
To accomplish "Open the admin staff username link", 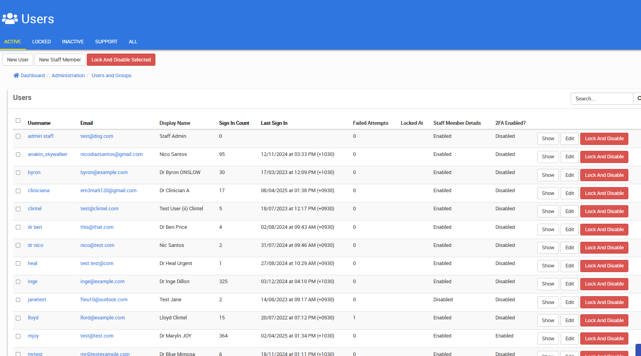I will pyautogui.click(x=41, y=136).
